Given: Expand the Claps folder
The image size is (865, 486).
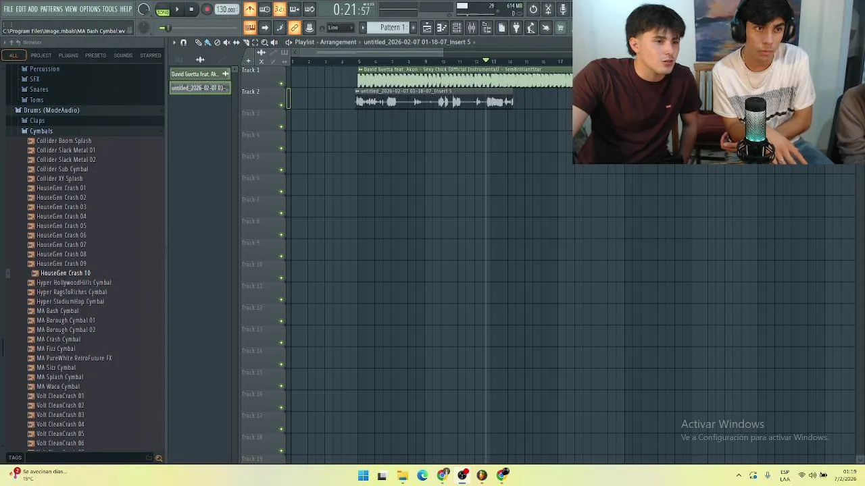Looking at the screenshot, I should pos(37,121).
